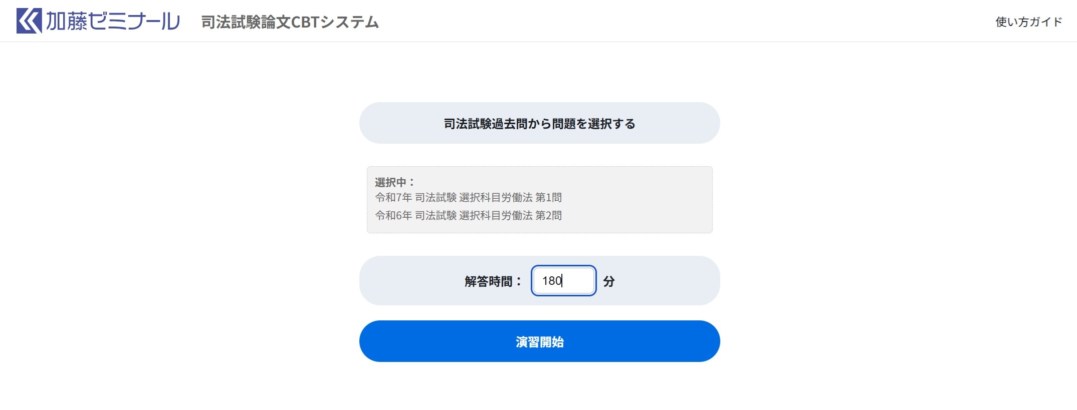Select the 令和7年 労働法 第1問 entry
The width and height of the screenshot is (1077, 410).
468,197
